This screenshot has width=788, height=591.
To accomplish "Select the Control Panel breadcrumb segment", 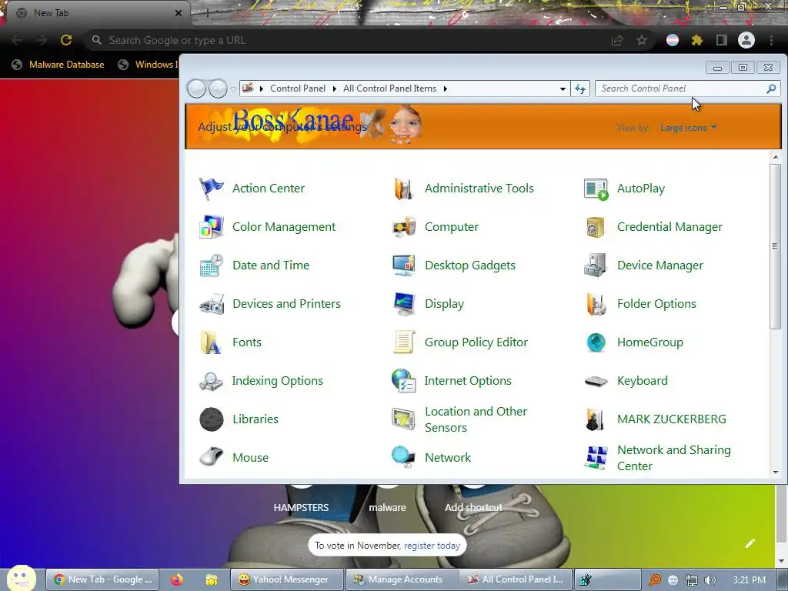I will pyautogui.click(x=298, y=88).
